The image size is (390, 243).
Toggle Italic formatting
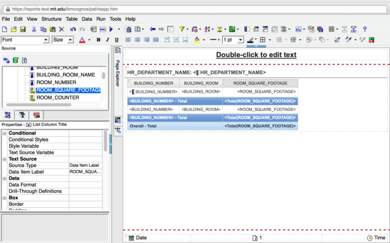tap(107, 40)
